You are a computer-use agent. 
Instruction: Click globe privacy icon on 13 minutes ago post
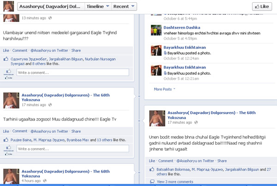pyautogui.click(x=50, y=18)
